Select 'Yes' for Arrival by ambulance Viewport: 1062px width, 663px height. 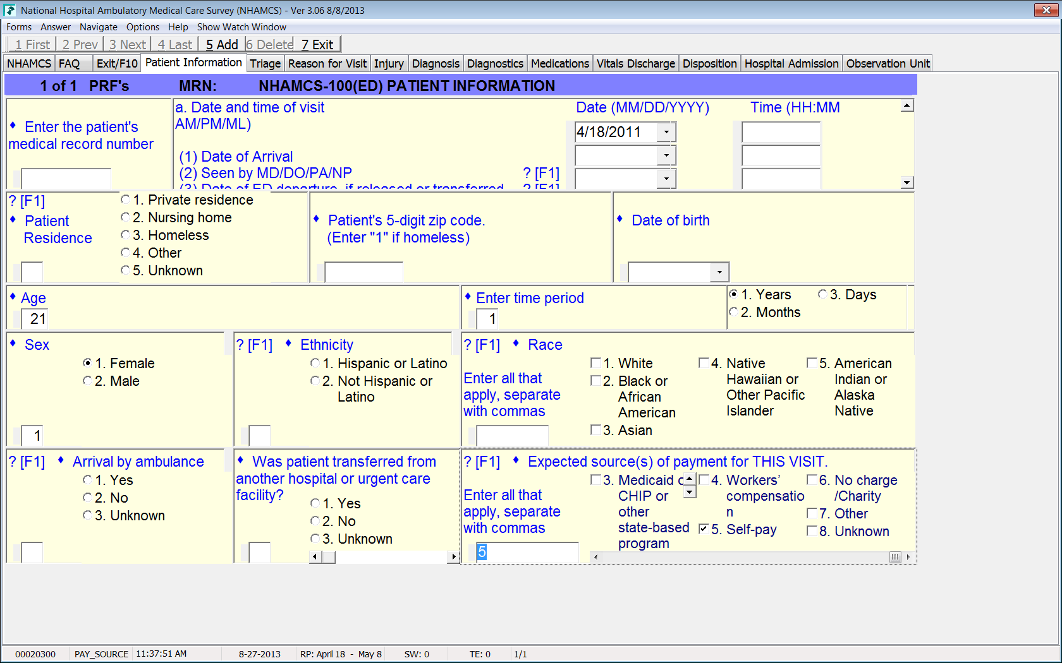[88, 480]
